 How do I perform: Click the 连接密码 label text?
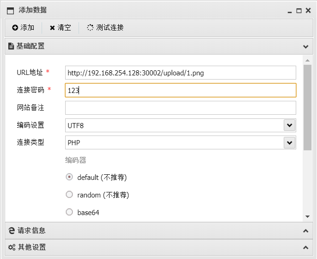coord(30,90)
